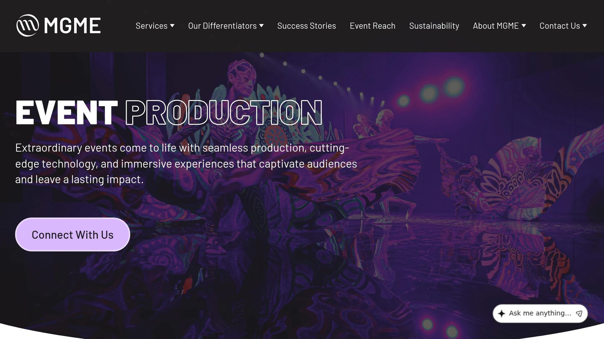604x339 pixels.
Task: Navigate to Sustainability
Action: click(x=434, y=26)
